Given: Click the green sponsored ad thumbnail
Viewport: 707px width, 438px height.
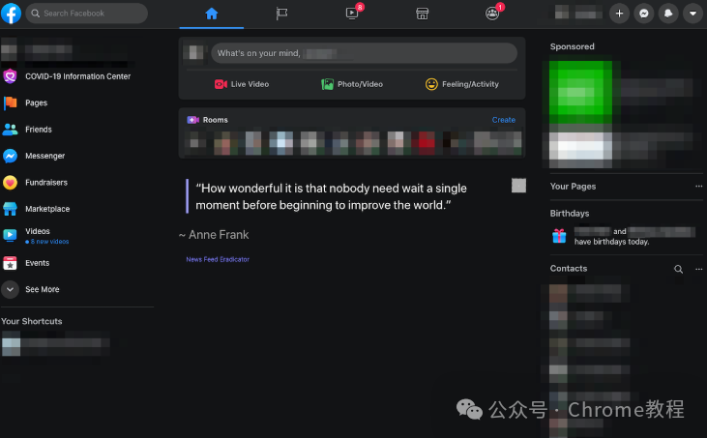Looking at the screenshot, I should click(x=580, y=93).
